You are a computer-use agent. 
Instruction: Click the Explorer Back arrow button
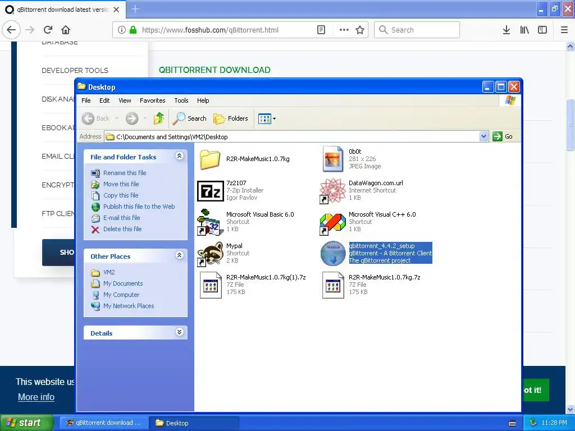tap(96, 118)
